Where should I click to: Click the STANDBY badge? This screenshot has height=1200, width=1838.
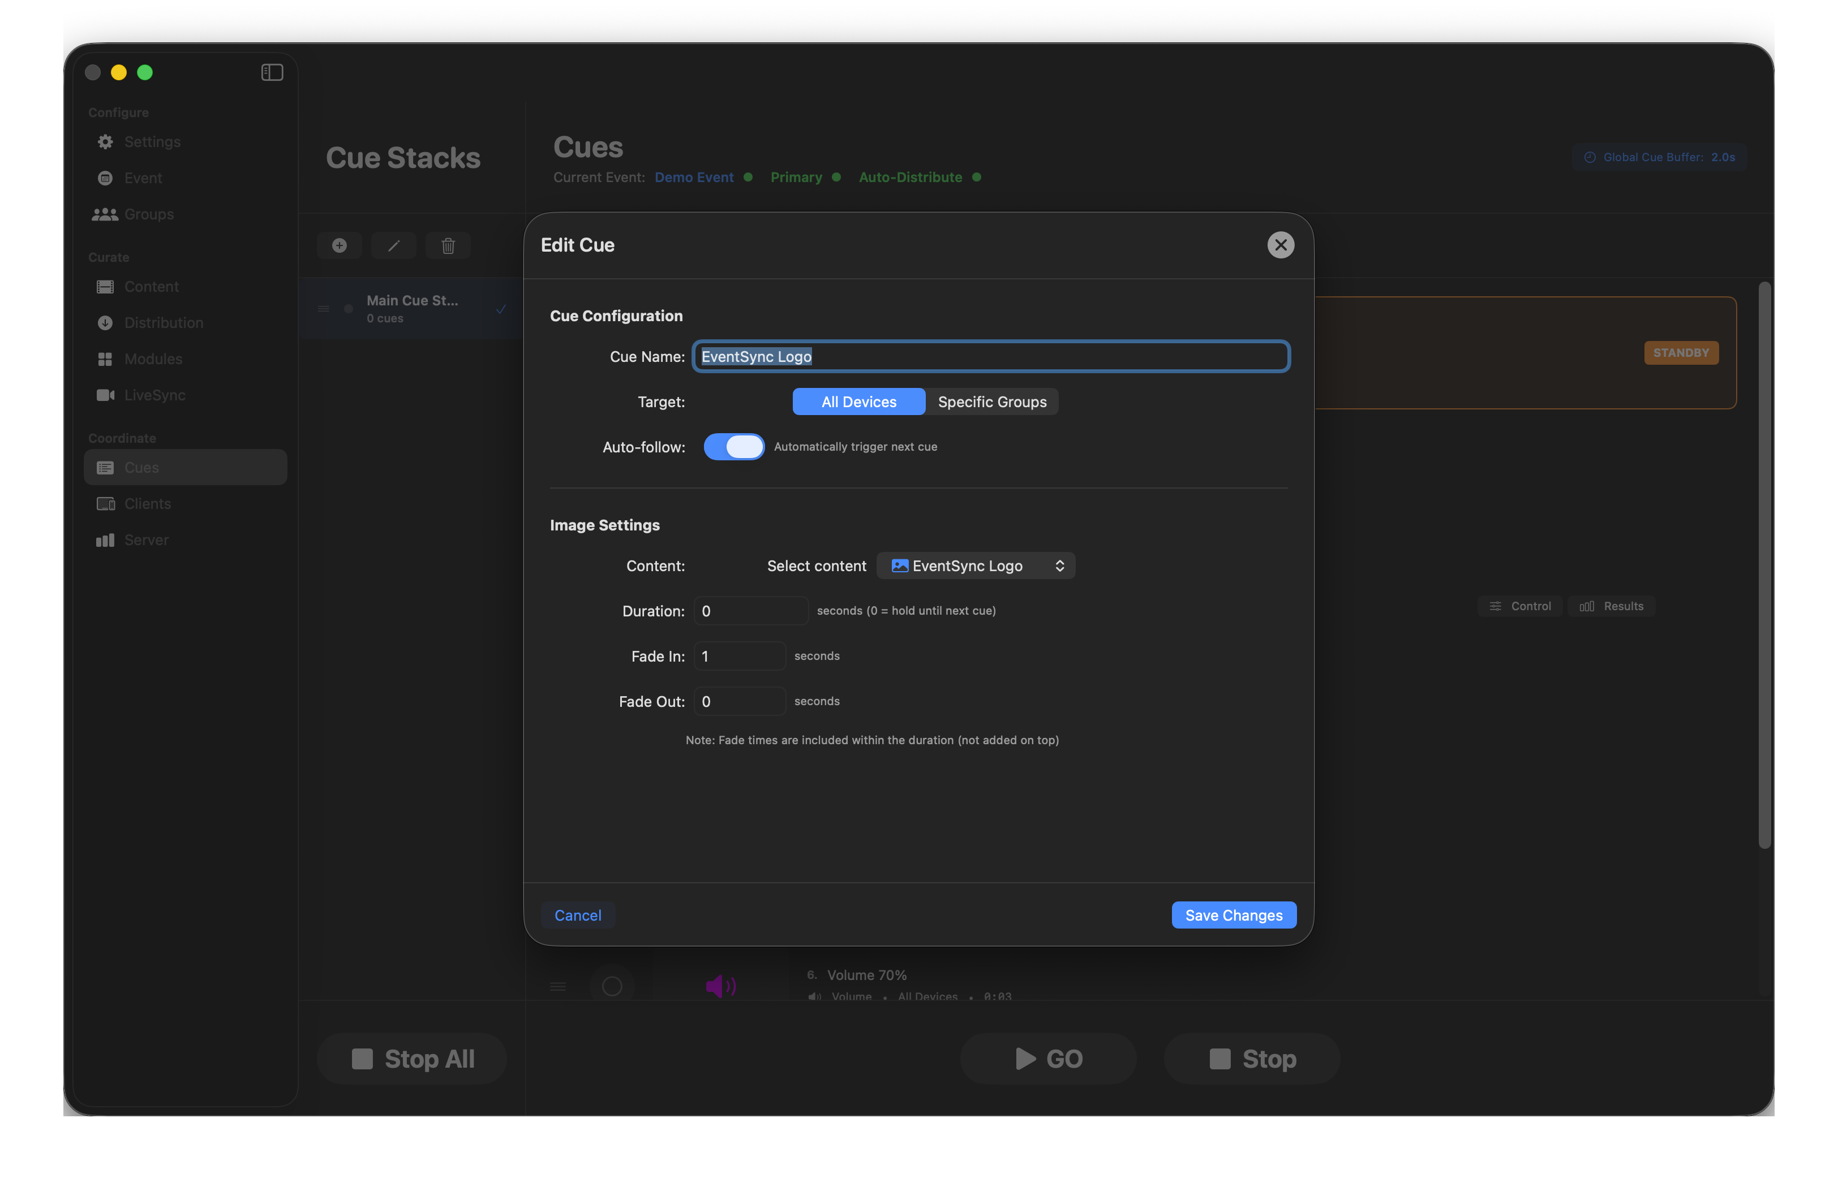click(1681, 353)
